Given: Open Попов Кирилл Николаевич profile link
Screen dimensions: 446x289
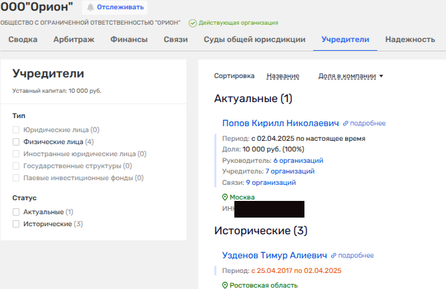Looking at the screenshot, I should click(280, 123).
